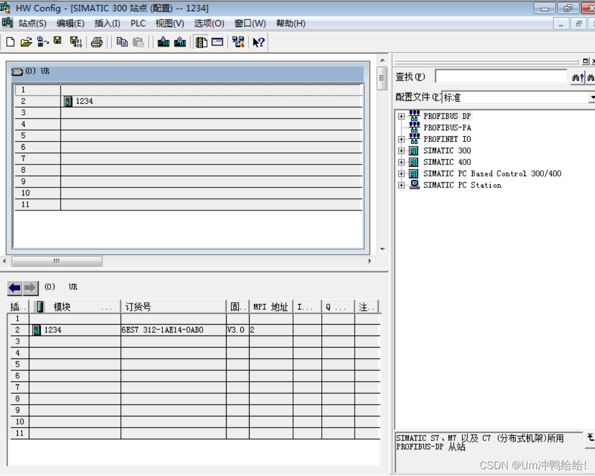Viewport: 595px width, 476px height.
Task: Click the rack view scroll up arrow
Action: point(382,60)
